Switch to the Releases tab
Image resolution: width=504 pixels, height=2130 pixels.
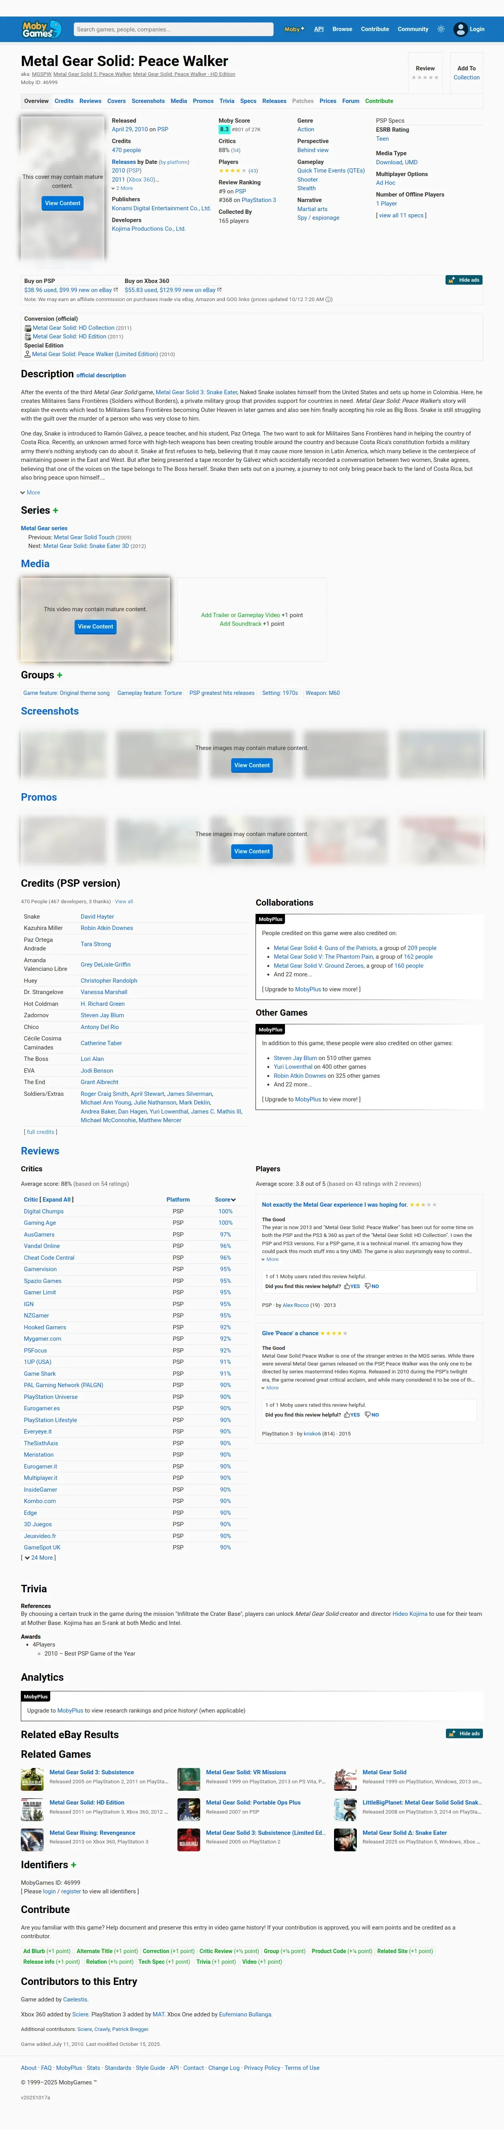point(274,101)
